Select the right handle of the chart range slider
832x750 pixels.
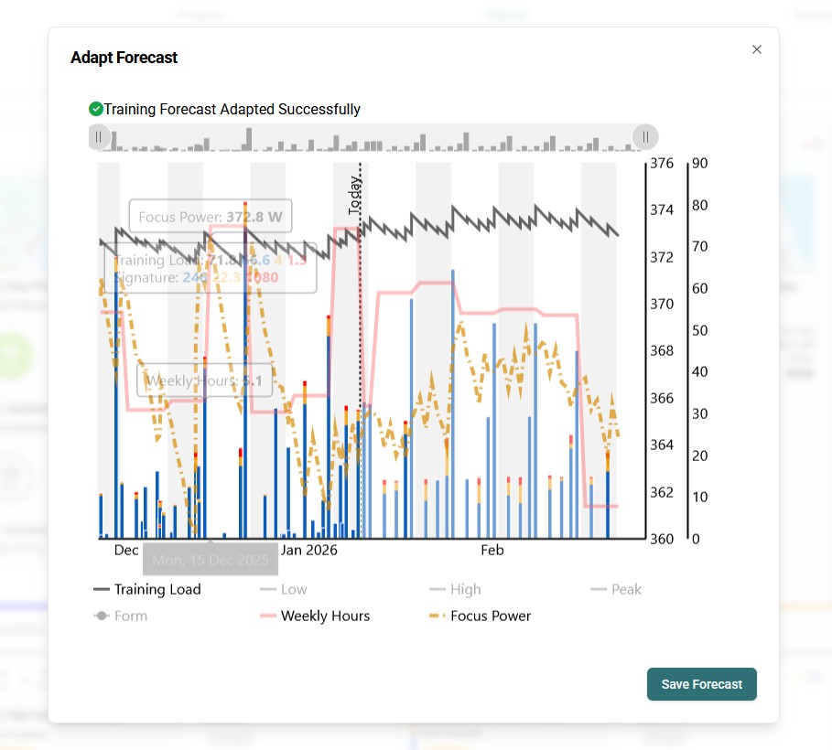645,137
